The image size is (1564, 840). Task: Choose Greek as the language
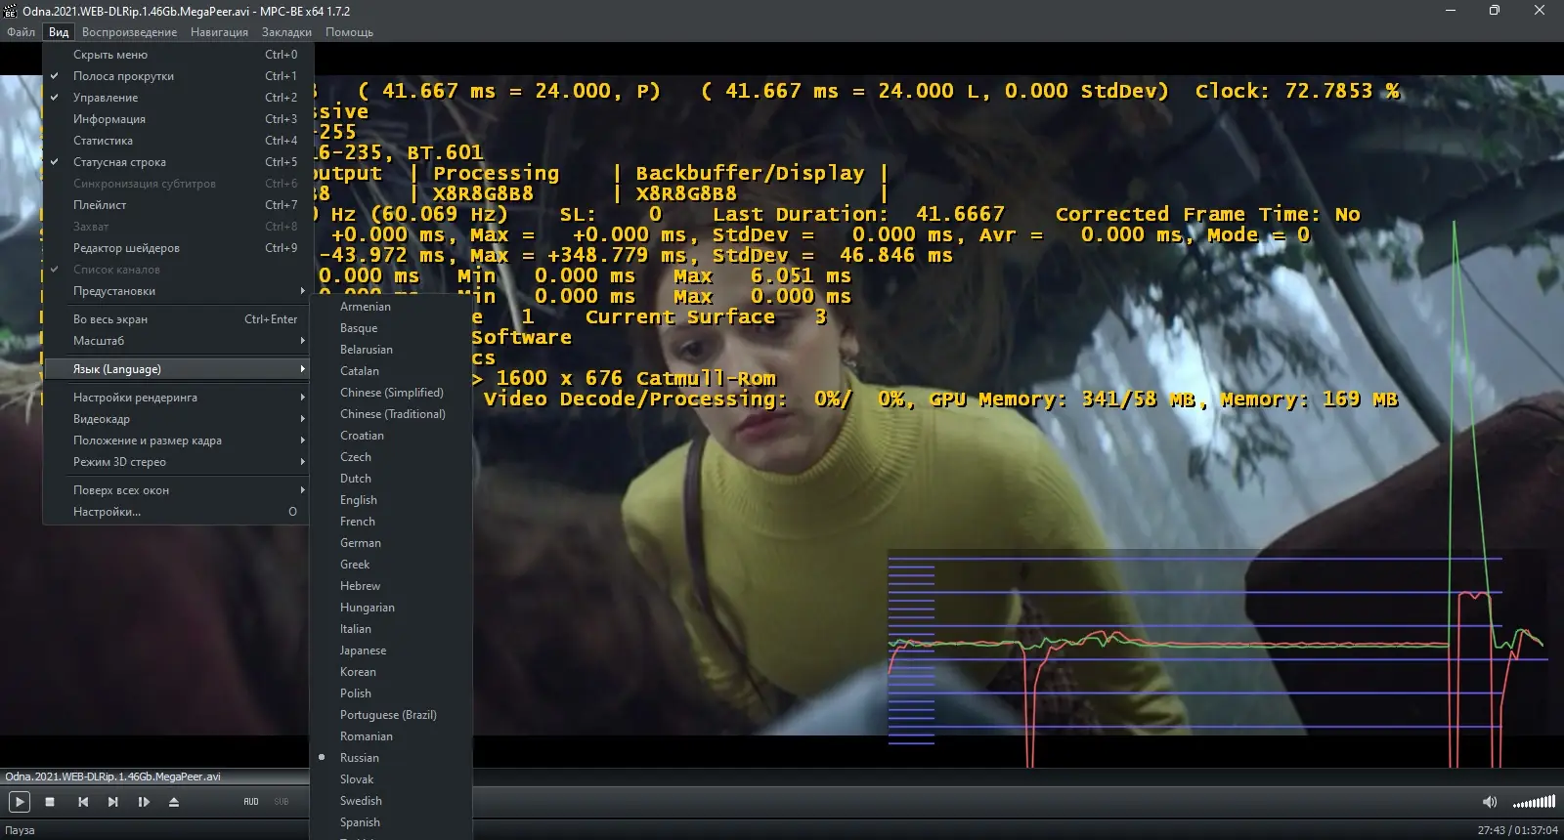[391, 565]
